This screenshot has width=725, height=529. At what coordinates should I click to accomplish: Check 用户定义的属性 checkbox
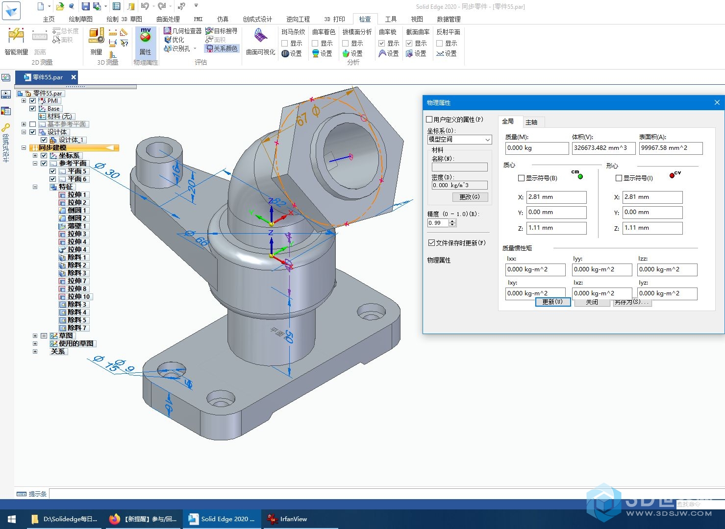(x=429, y=119)
